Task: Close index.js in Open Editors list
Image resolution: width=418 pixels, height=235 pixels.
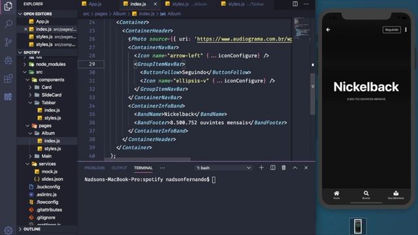Action: (x=25, y=29)
